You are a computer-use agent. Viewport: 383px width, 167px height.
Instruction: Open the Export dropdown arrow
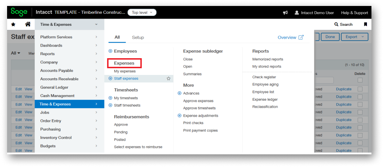click(363, 37)
